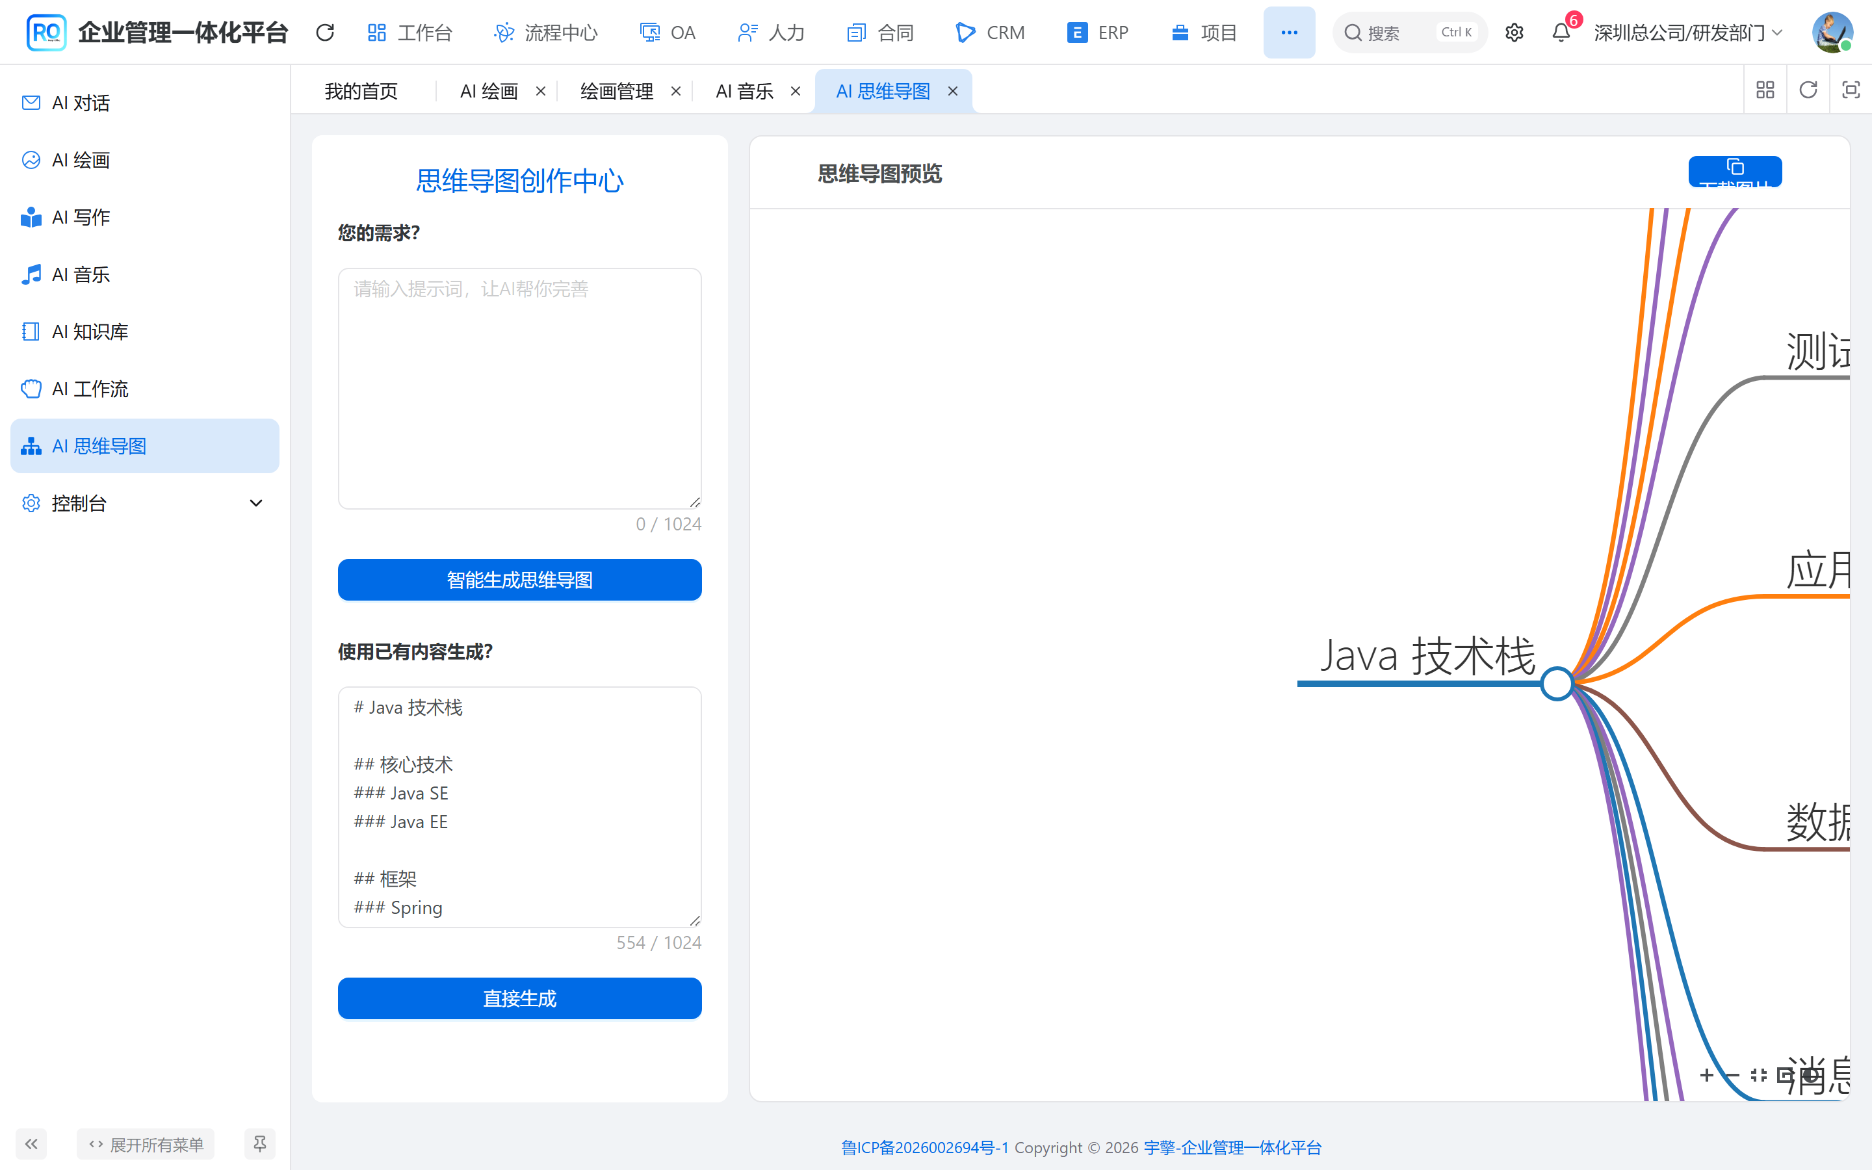Image resolution: width=1872 pixels, height=1170 pixels.
Task: Switch to the AI 绘画 tab
Action: pyautogui.click(x=489, y=91)
